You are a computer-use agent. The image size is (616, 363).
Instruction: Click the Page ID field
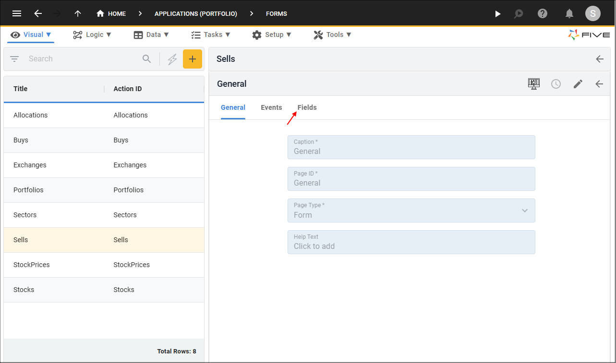(x=411, y=179)
